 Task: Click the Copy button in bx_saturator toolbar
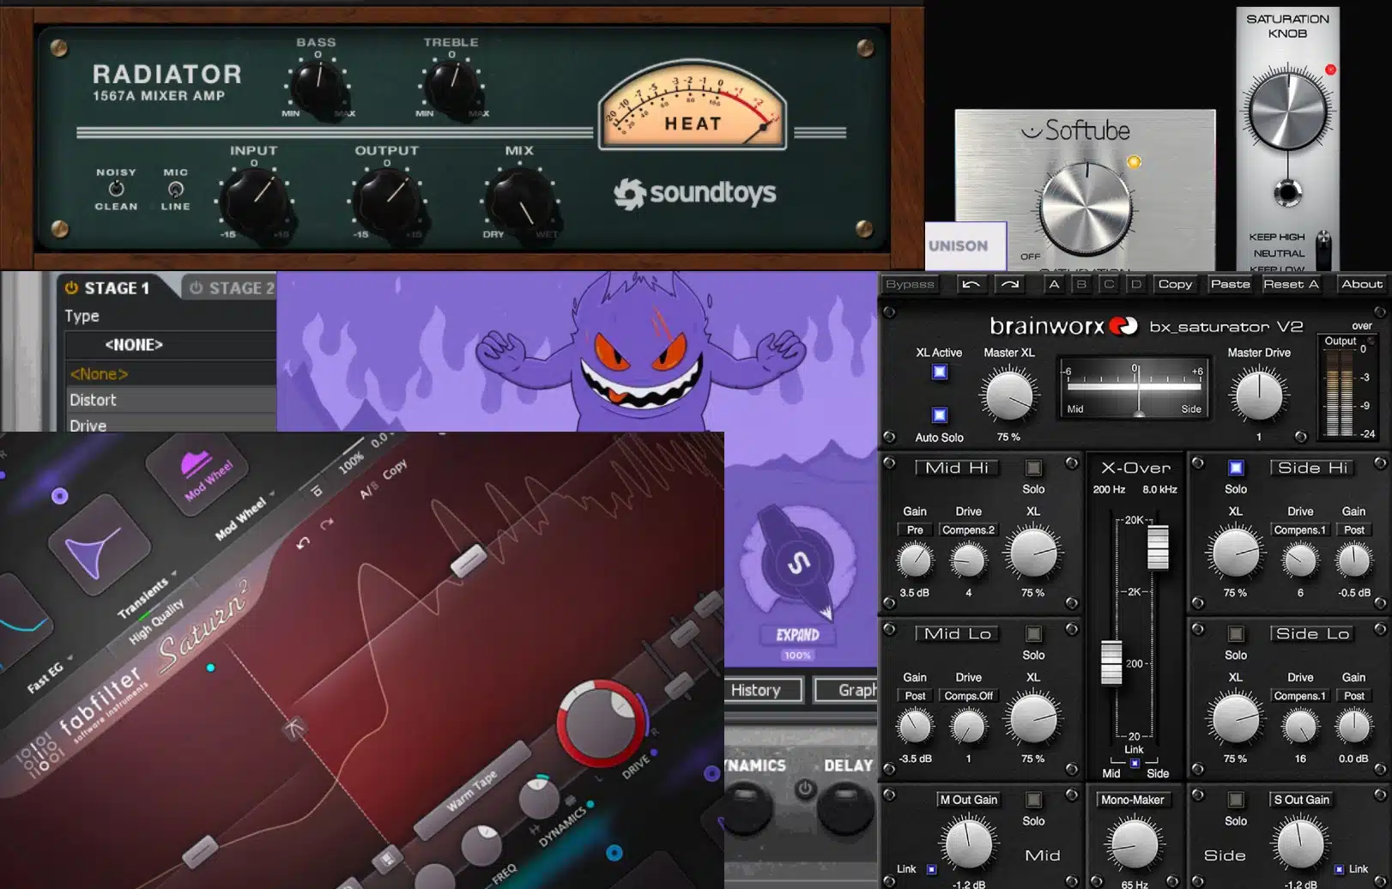pos(1175,284)
